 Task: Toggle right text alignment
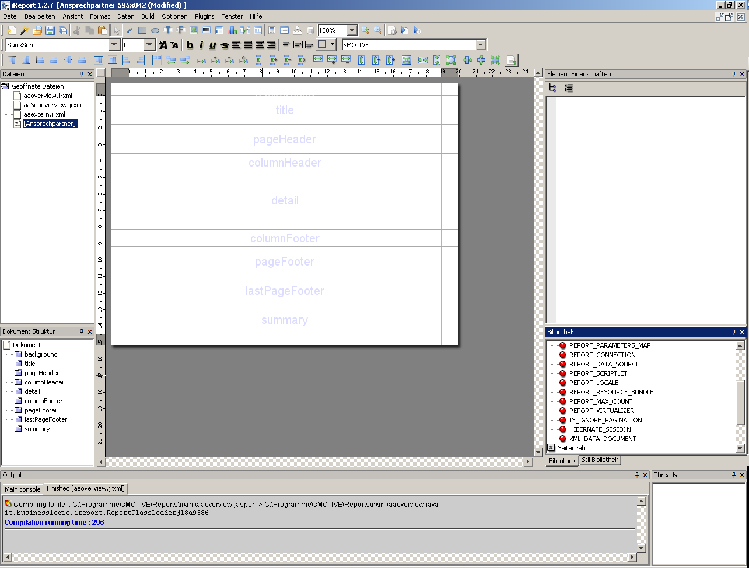coord(271,45)
